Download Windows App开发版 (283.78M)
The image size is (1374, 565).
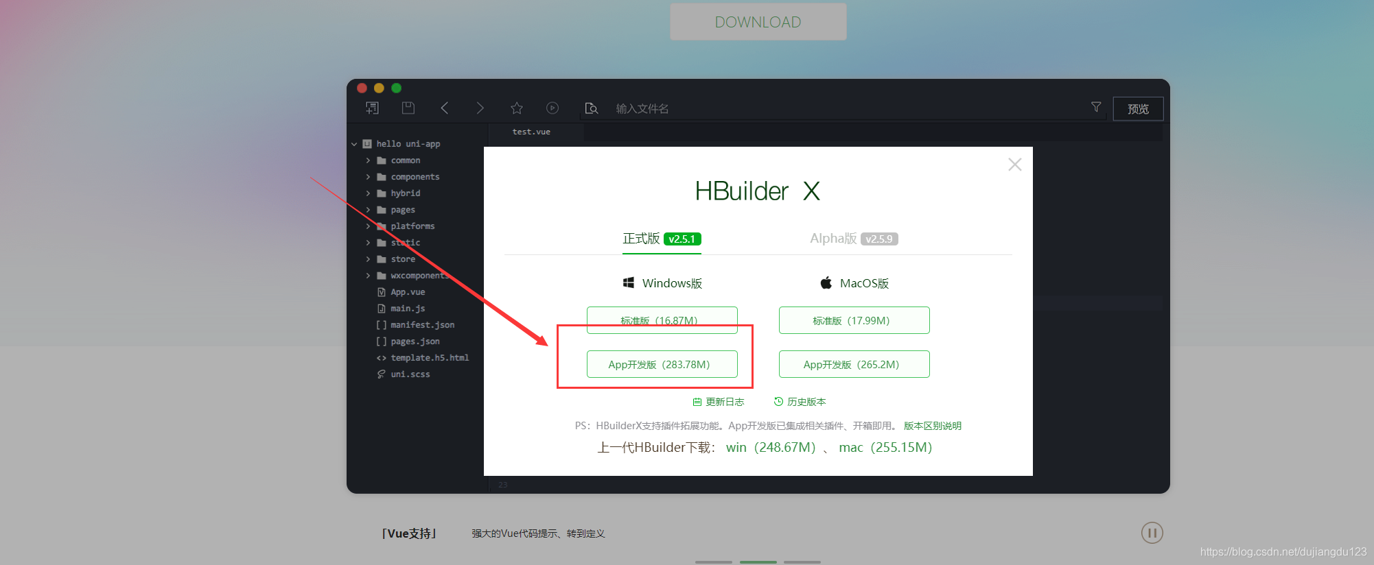662,364
